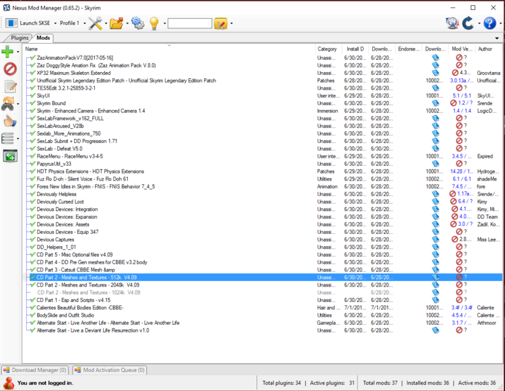Click the download ID icon in SkyRim Bound row
This screenshot has width=505, height=391.
coord(435,103)
